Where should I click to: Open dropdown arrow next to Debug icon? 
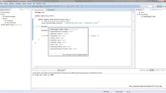click(35, 6)
